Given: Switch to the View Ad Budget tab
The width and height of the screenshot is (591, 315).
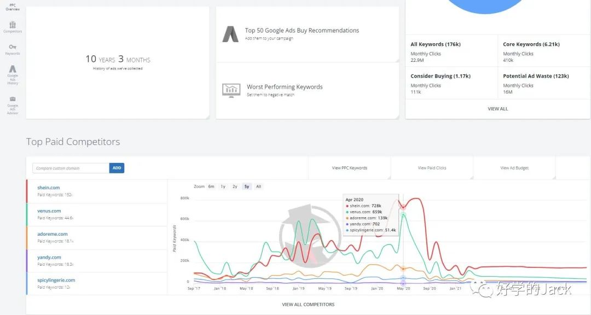Looking at the screenshot, I should click(x=514, y=168).
